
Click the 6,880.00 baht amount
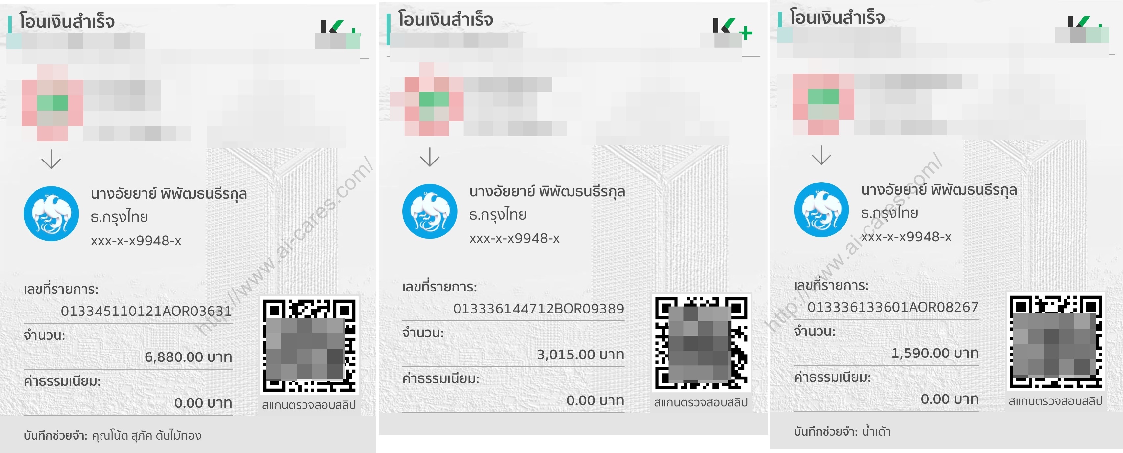tap(188, 357)
